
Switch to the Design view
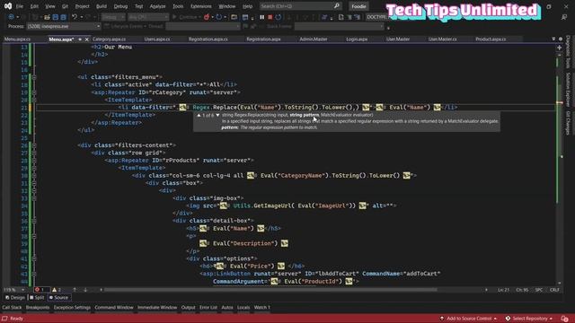pos(15,298)
